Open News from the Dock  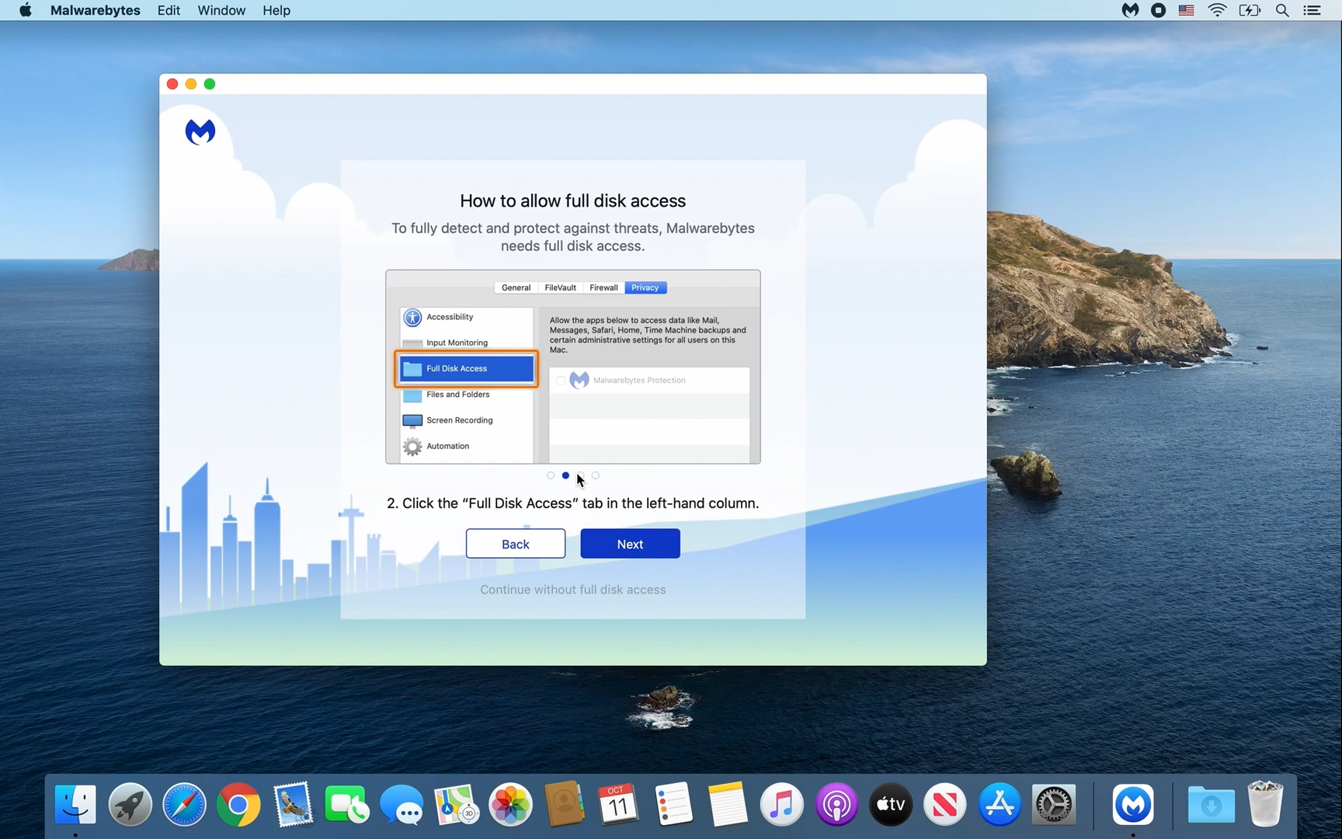pyautogui.click(x=945, y=804)
